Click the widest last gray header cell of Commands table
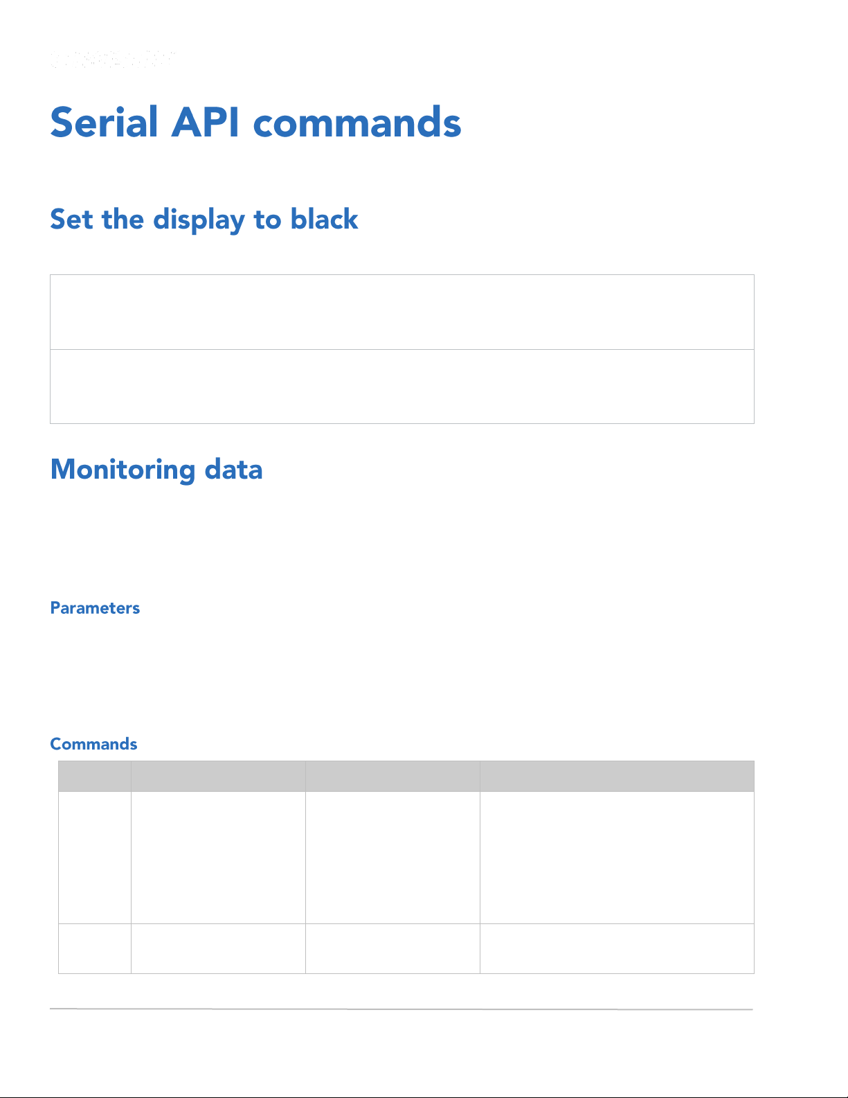This screenshot has height=1098, width=848. point(617,776)
